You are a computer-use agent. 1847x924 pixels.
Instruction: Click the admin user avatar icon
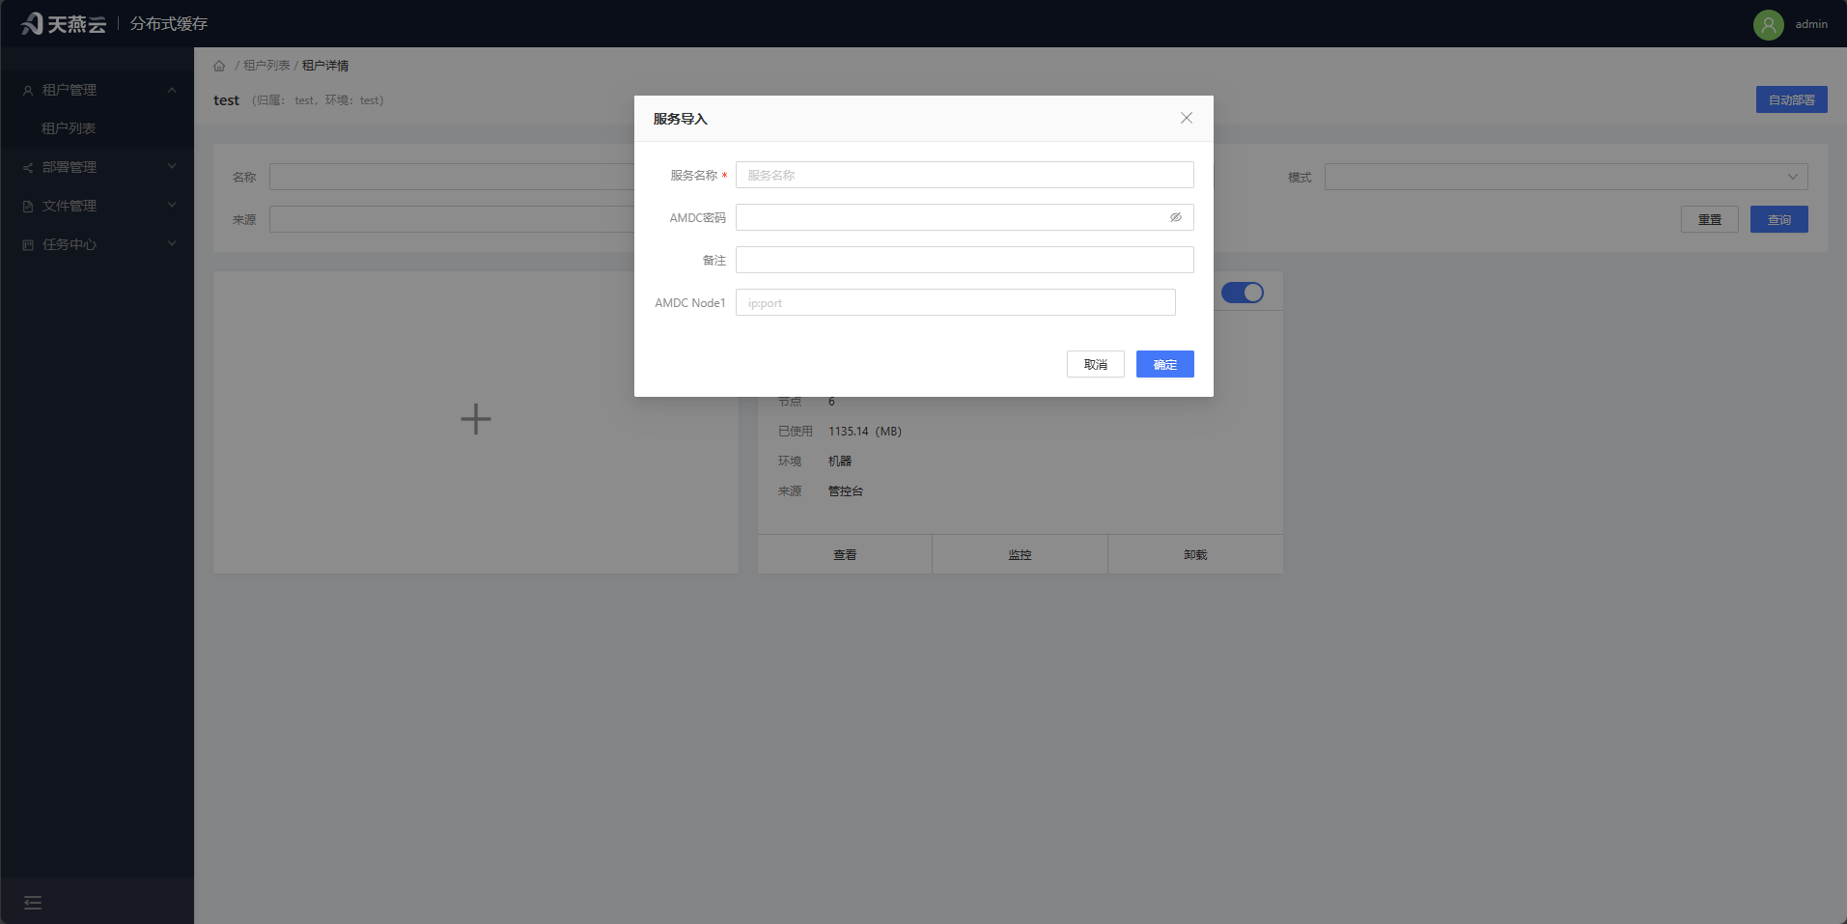1769,24
